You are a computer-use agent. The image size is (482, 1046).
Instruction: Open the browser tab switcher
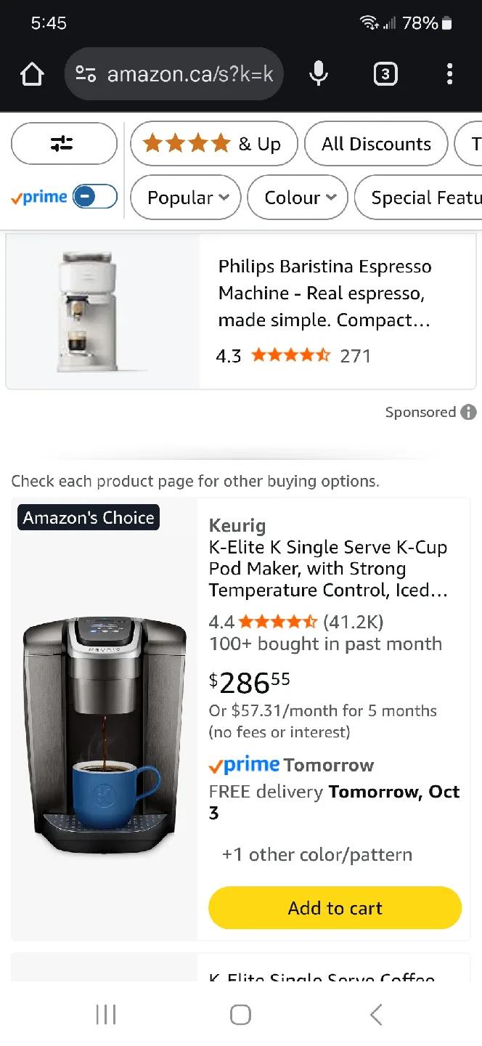click(x=385, y=73)
